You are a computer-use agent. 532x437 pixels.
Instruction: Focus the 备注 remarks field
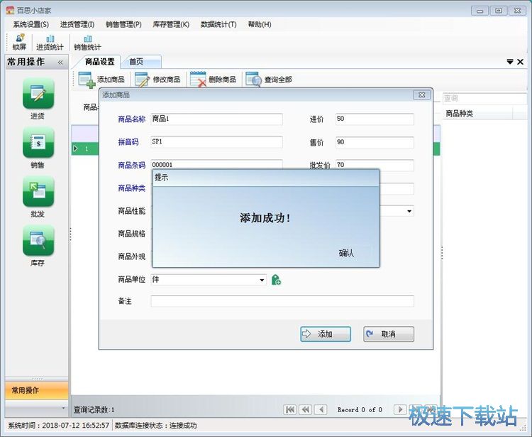coord(282,301)
